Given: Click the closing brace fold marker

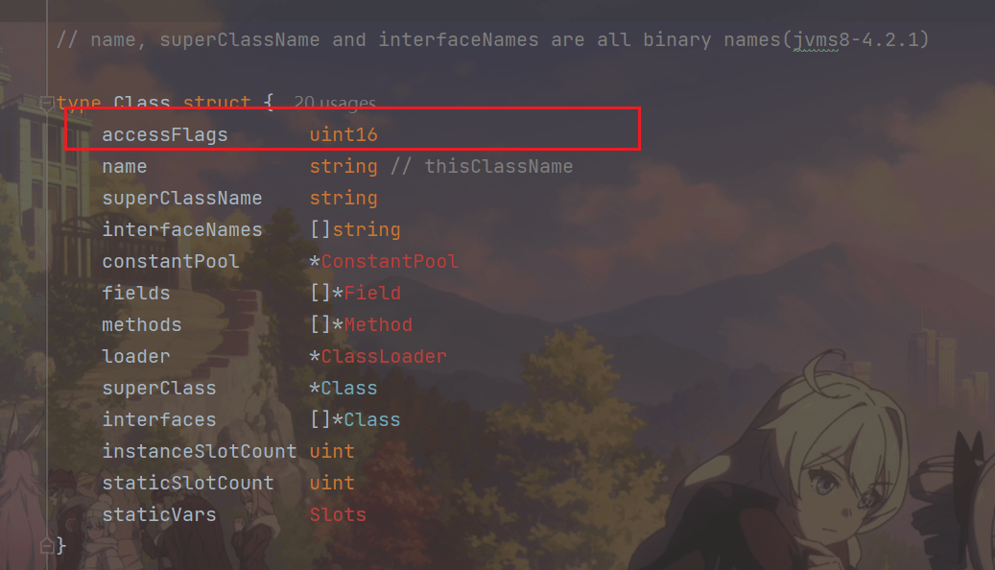Looking at the screenshot, I should point(45,545).
